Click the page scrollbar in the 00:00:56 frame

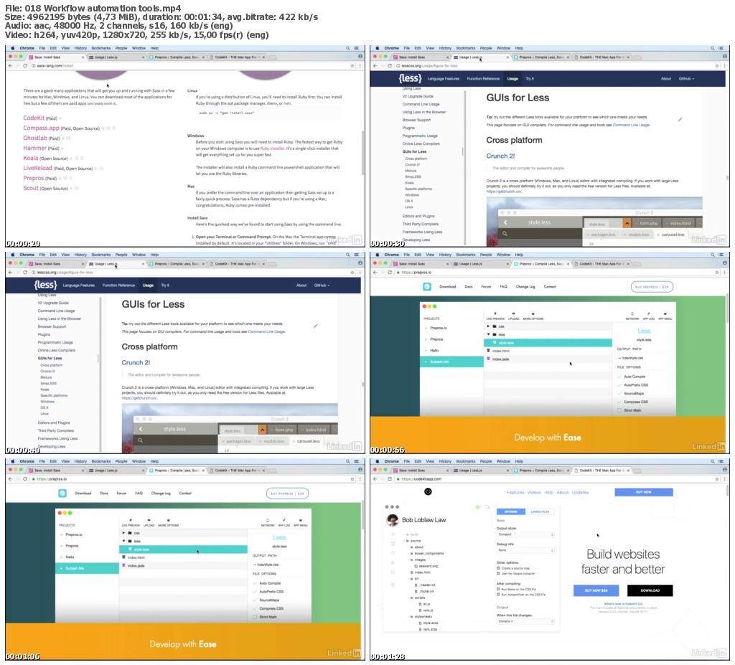coord(727,307)
